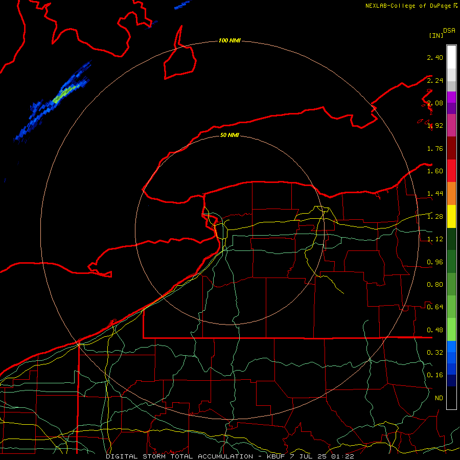This screenshot has width=460, height=460.
Task: Click the 1.12 legend value
Action: pos(435,239)
